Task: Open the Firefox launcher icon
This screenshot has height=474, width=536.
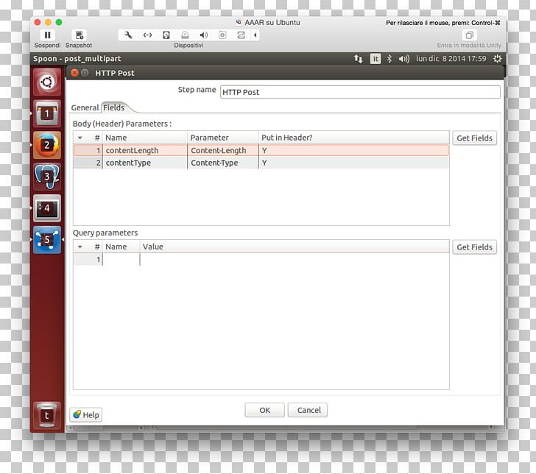Action: (47, 145)
